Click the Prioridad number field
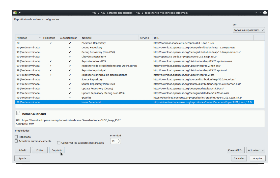280x178 pixels. click(114, 141)
